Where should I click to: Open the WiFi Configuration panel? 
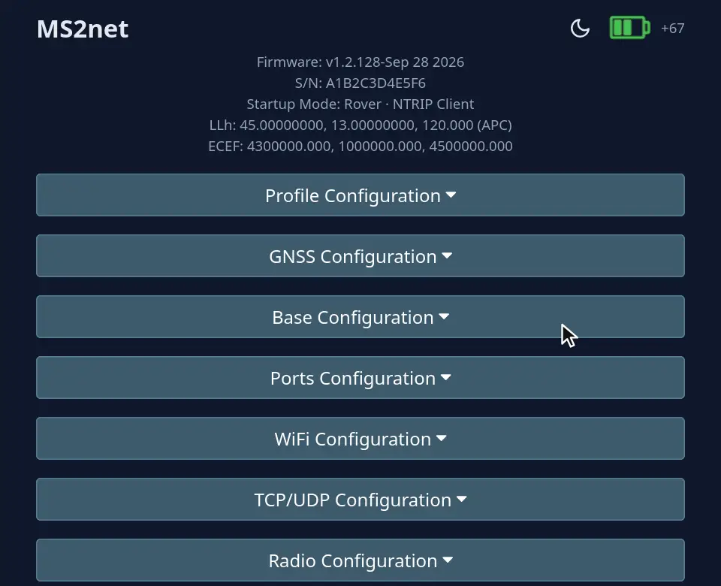point(360,438)
